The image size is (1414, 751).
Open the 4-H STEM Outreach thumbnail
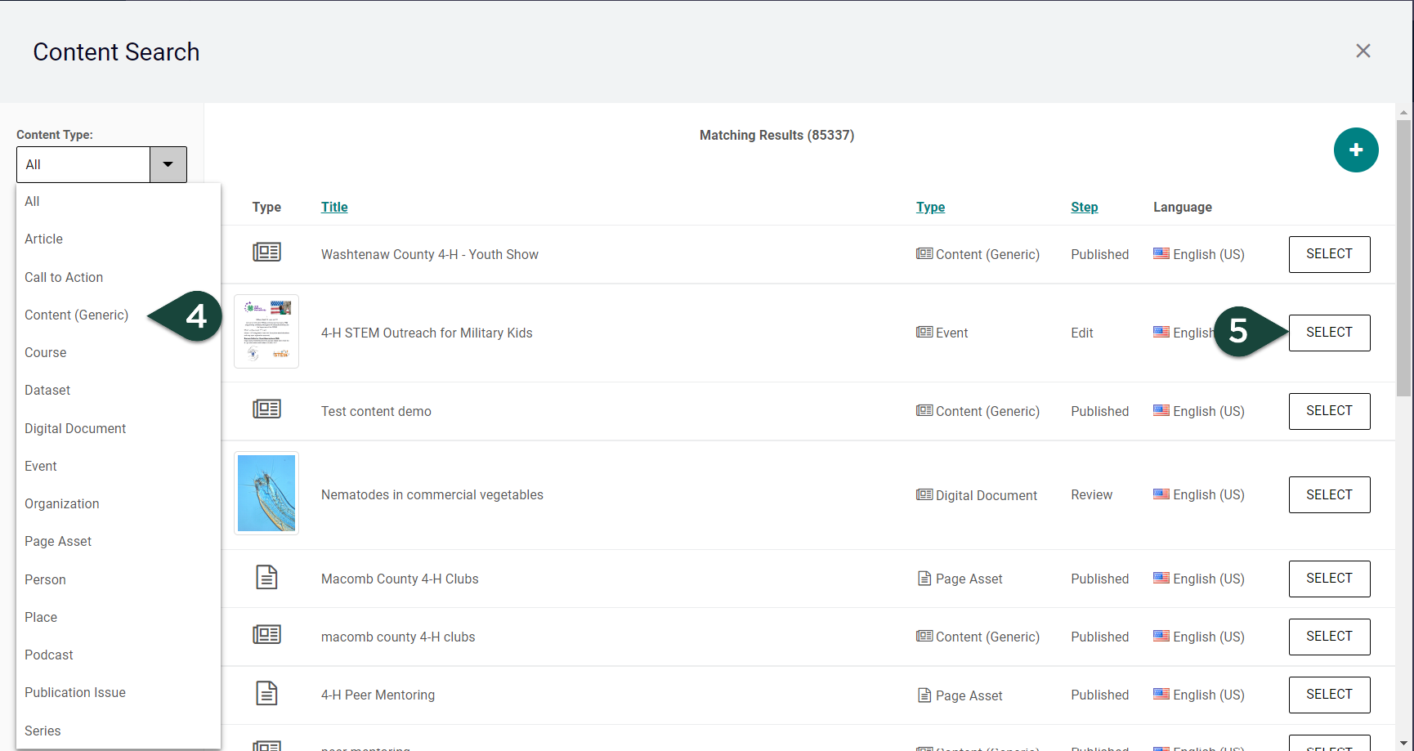[x=266, y=332]
